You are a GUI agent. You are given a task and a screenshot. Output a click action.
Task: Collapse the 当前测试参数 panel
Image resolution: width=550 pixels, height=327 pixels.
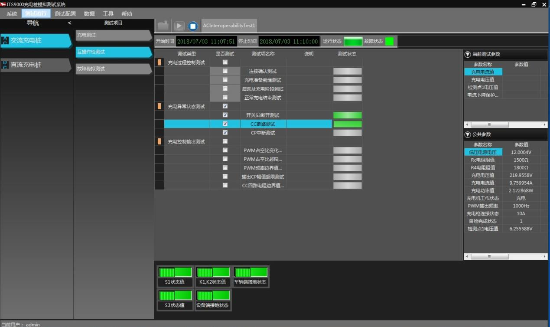pyautogui.click(x=468, y=54)
